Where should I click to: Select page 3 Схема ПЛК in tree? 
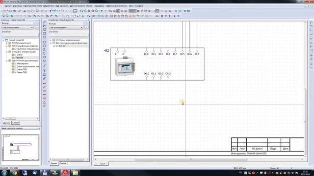[21, 69]
